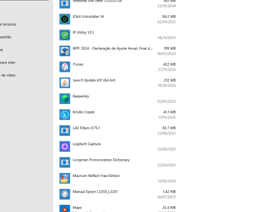Open the 'para sites' sidebar item
Image resolution: width=279 pixels, height=212 pixels.
pyautogui.click(x=8, y=62)
